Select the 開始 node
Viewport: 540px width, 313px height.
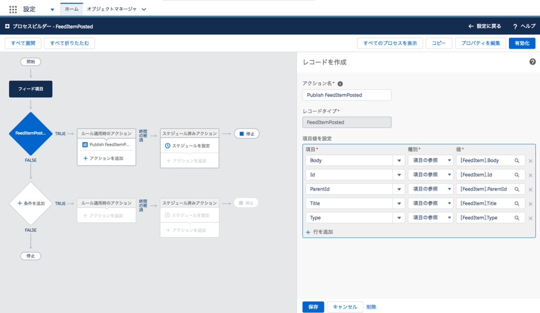(x=31, y=62)
